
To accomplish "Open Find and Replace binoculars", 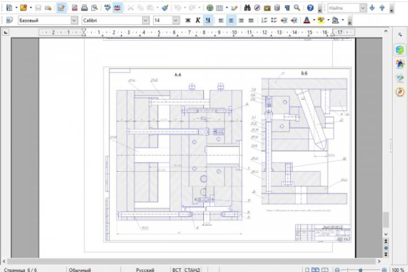I will (x=247, y=8).
